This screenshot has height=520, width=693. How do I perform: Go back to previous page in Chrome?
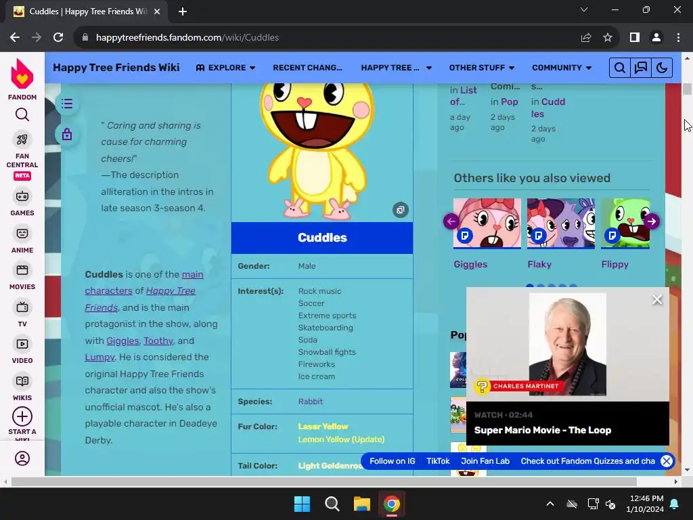(15, 38)
